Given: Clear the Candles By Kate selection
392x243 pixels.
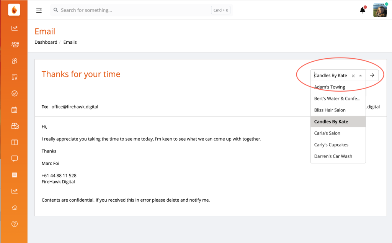Looking at the screenshot, I should (x=353, y=76).
